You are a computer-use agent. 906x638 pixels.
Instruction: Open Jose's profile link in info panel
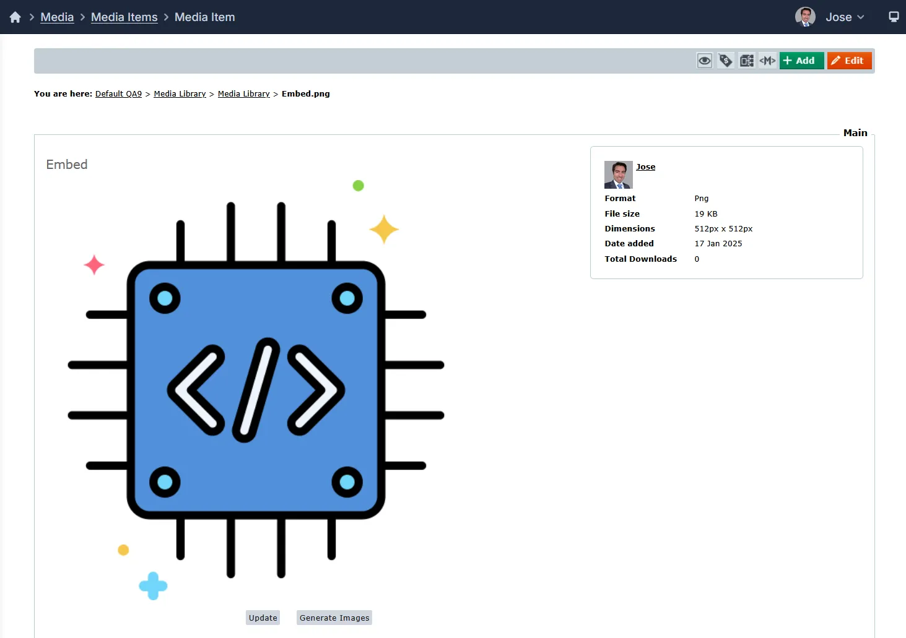[645, 167]
